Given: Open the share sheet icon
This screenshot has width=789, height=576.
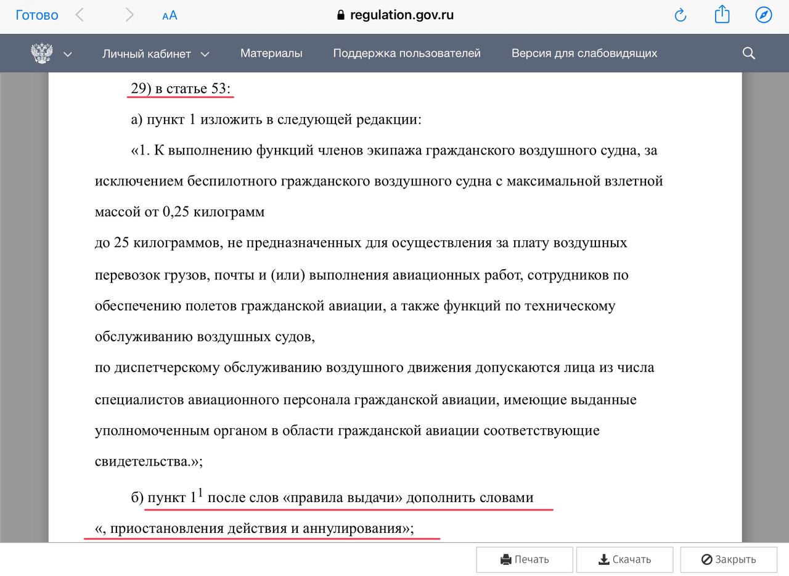Looking at the screenshot, I should [x=722, y=14].
